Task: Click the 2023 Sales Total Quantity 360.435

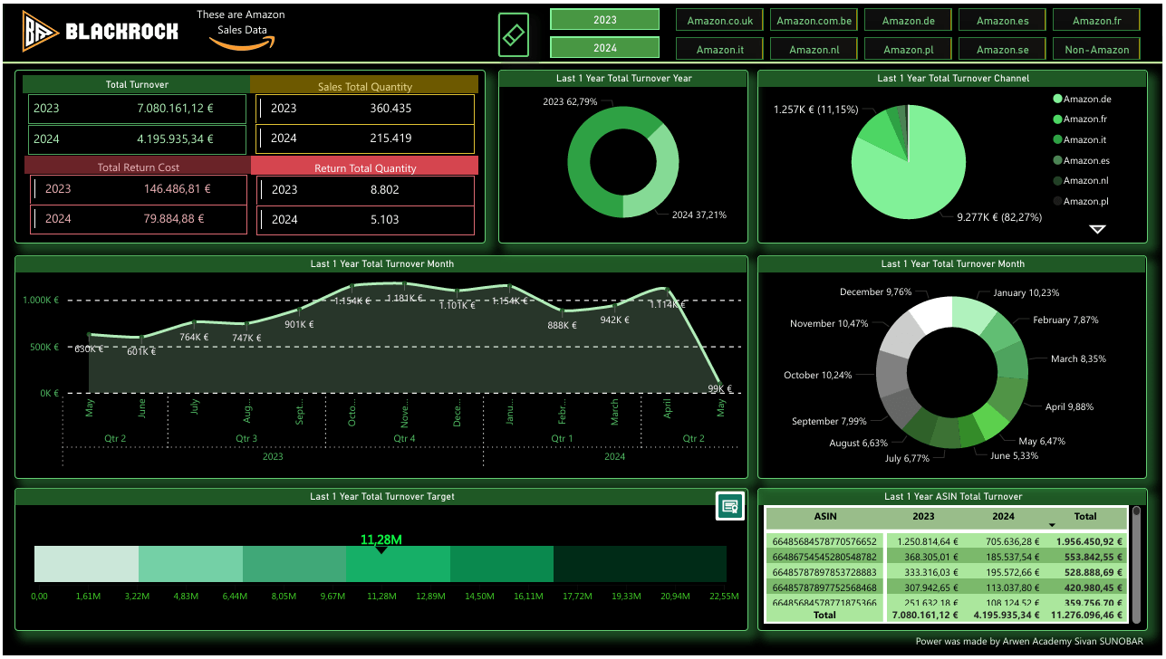Action: pos(390,109)
